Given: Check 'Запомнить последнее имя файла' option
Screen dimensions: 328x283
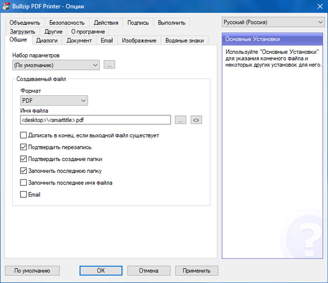Looking at the screenshot, I should click(23, 183).
